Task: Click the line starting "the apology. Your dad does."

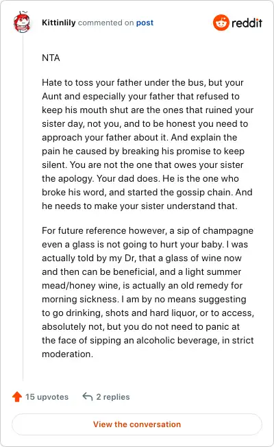Action: (x=140, y=178)
